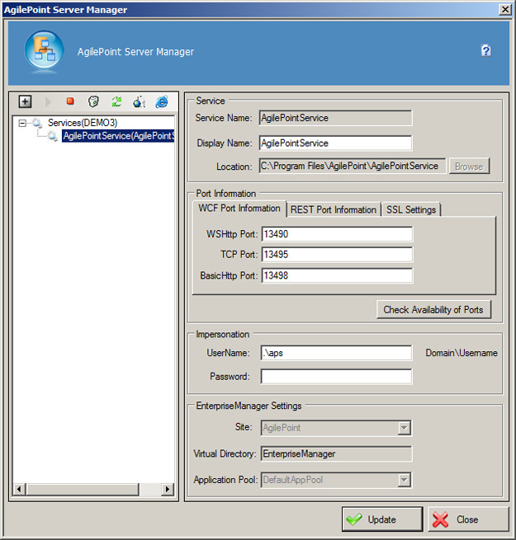Viewport: 516px width, 540px height.
Task: Select the WCF Port Information tab
Action: [239, 209]
